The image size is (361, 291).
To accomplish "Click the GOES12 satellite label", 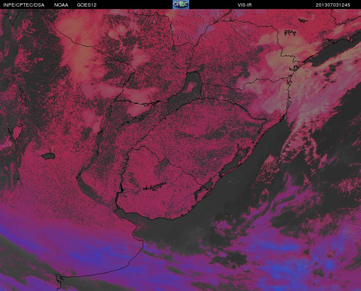I will 87,5.
